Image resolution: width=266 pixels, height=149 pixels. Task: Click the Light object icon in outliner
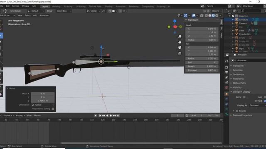click(236, 48)
